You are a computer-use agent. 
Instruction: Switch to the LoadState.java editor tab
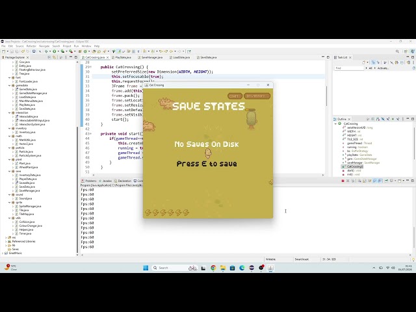point(180,57)
